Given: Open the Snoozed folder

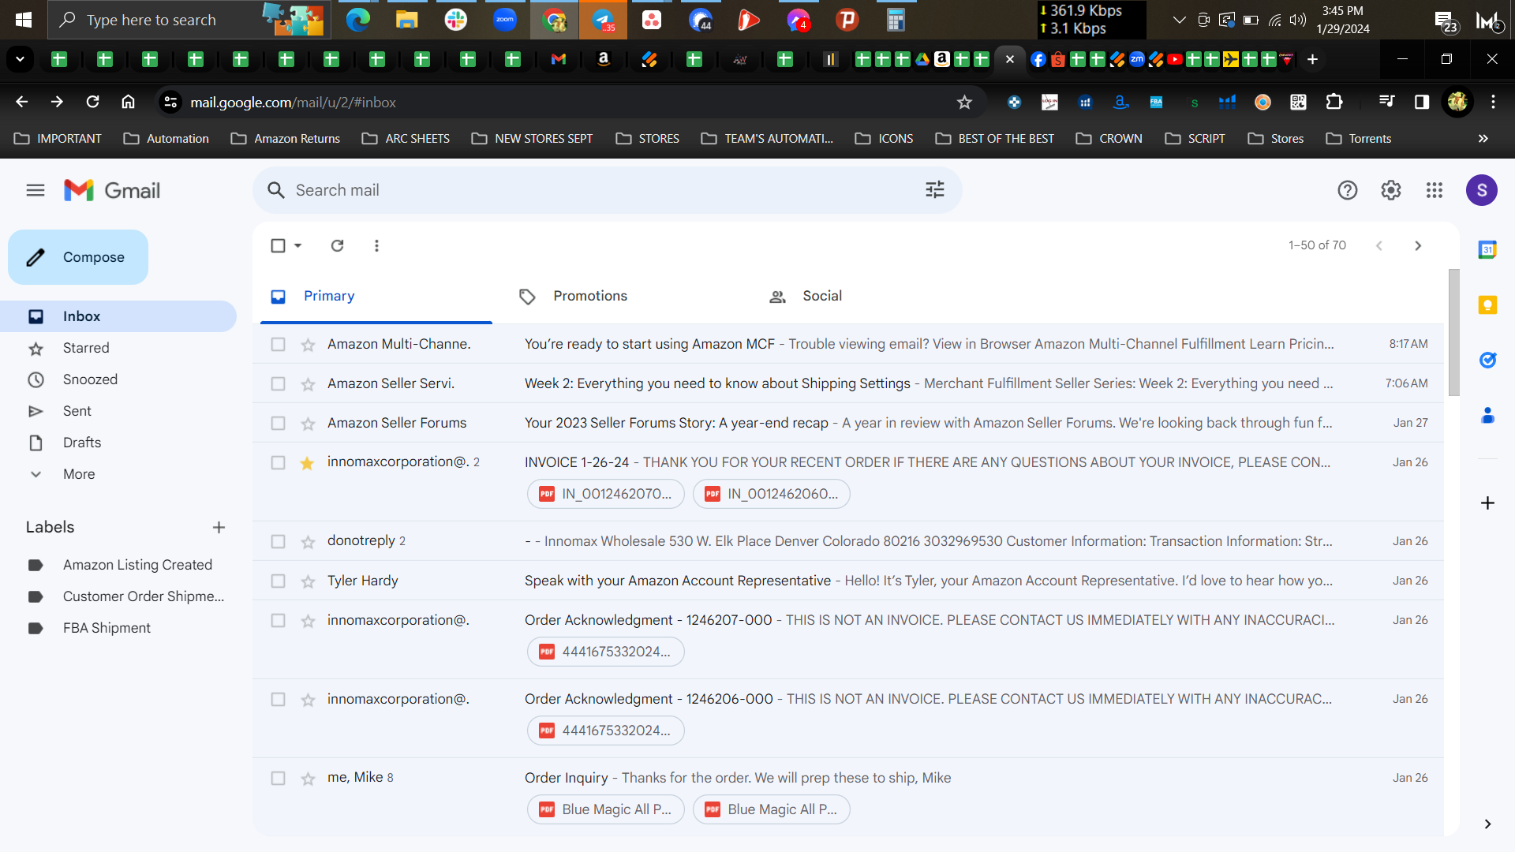Looking at the screenshot, I should click(90, 379).
